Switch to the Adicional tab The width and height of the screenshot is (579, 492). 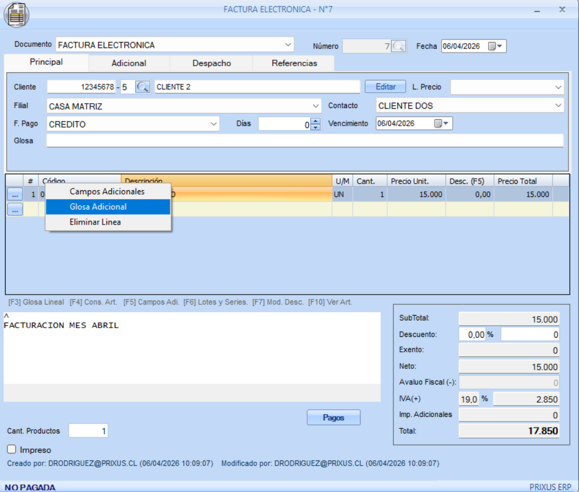(128, 63)
